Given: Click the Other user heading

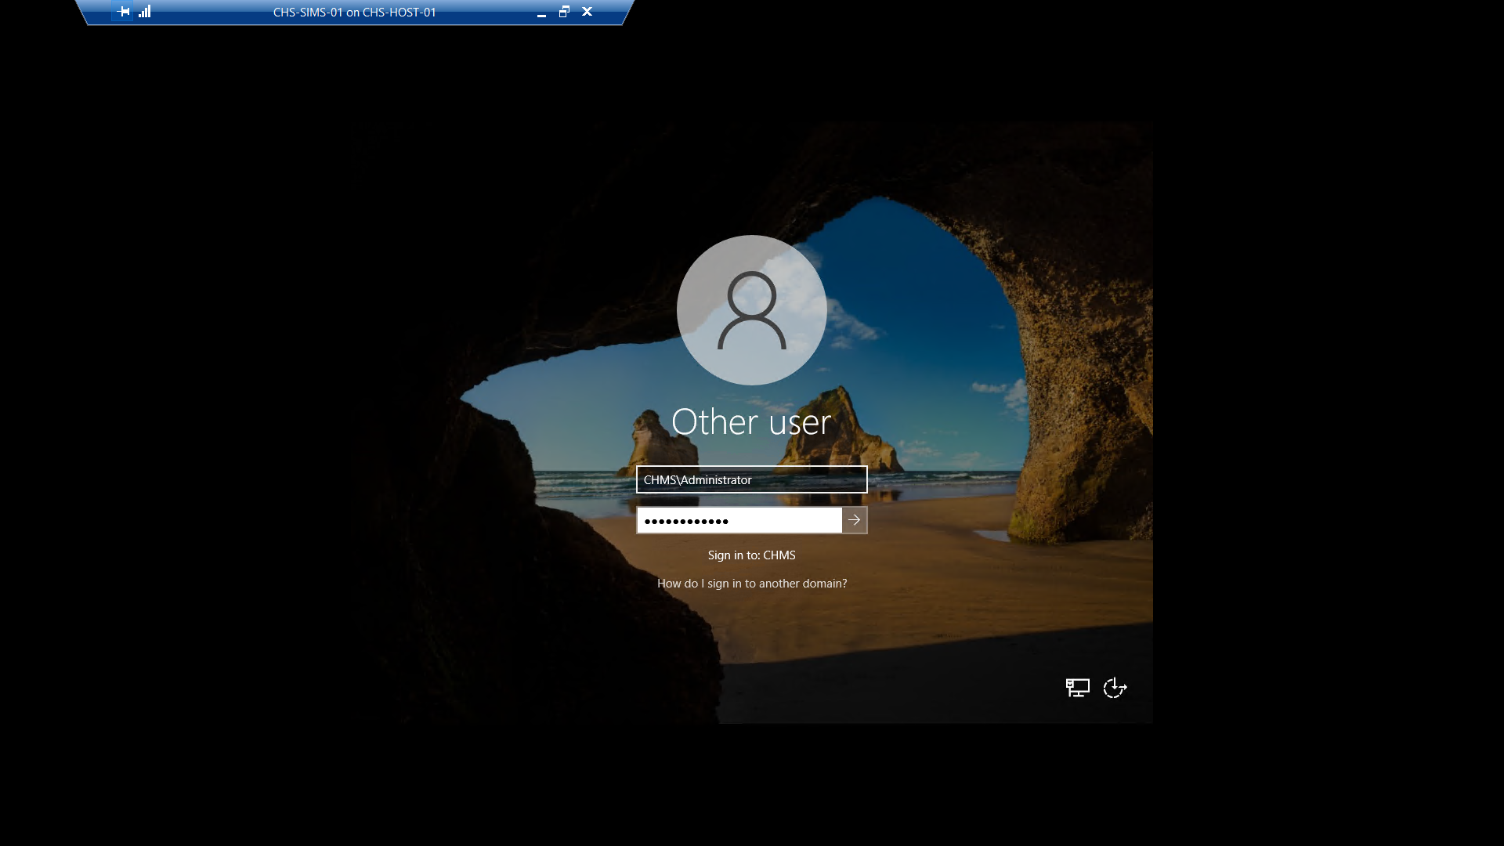Looking at the screenshot, I should [751, 422].
